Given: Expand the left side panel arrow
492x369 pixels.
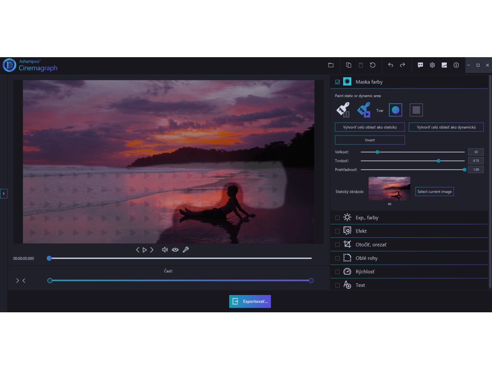Looking at the screenshot, I should (x=4, y=193).
